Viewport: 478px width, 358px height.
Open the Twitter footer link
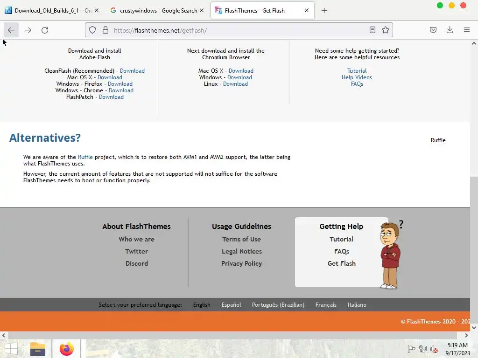[x=137, y=251]
